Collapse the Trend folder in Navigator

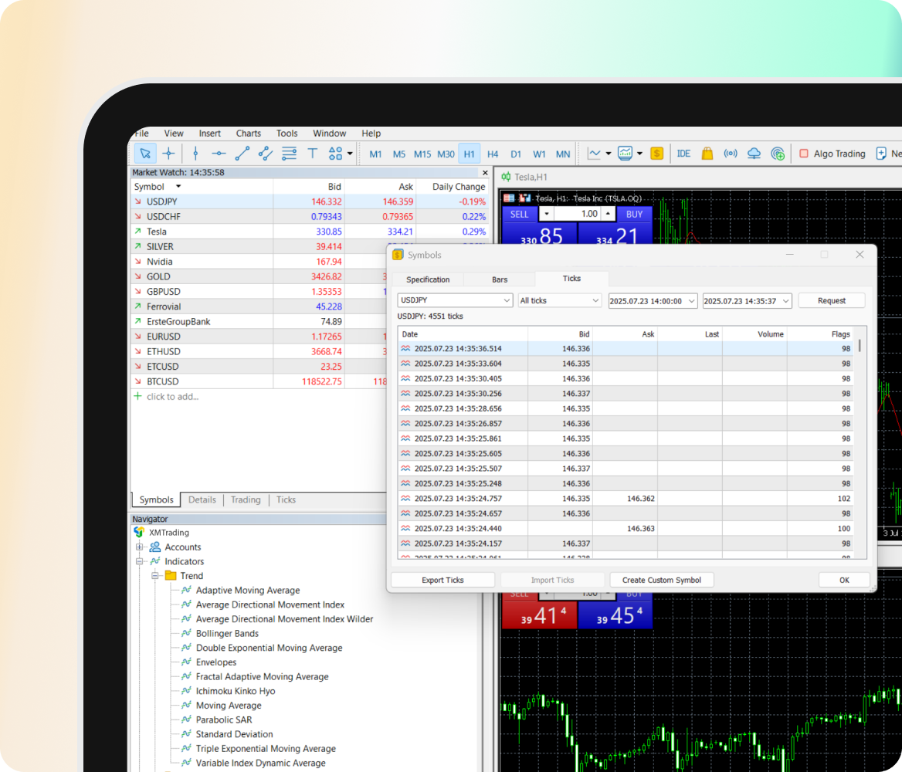(x=155, y=576)
